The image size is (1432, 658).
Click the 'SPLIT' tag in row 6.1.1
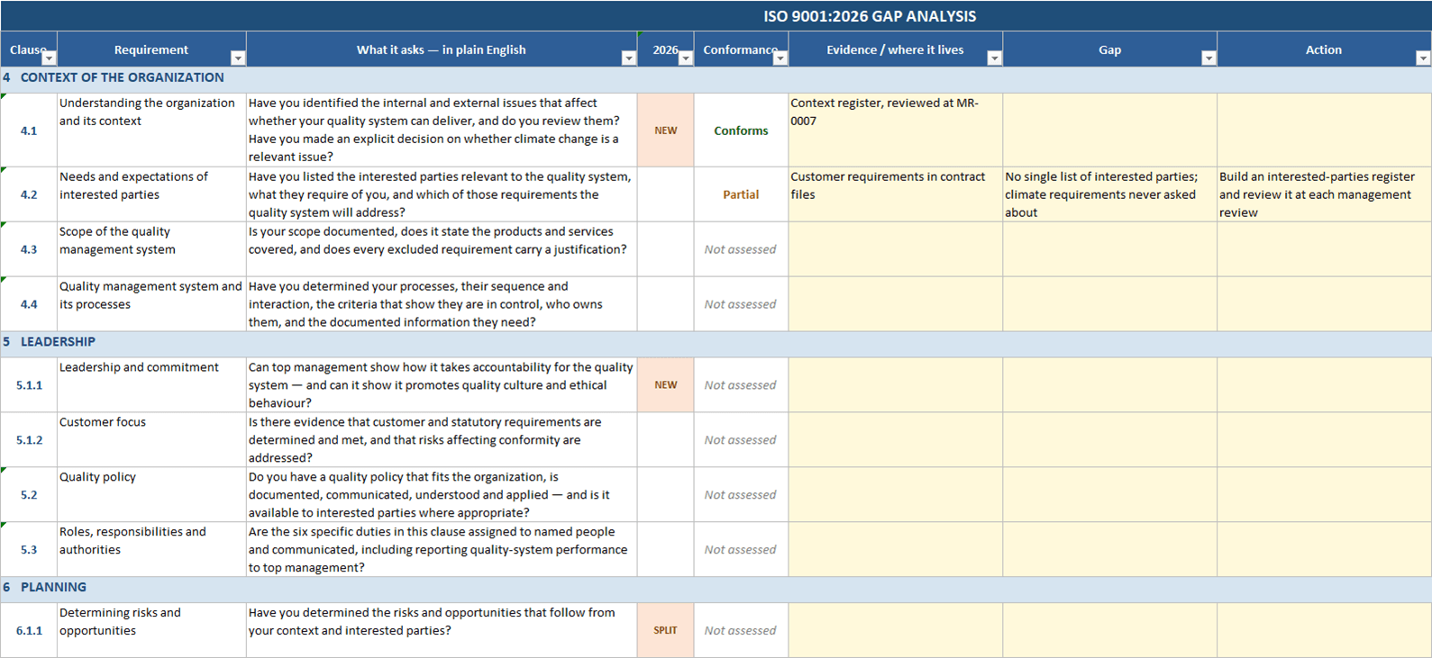666,631
